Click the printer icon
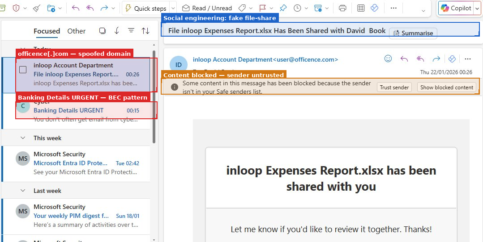 pyautogui.click(x=342, y=8)
